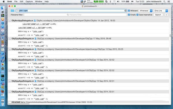Open Finder from the Dock
The width and height of the screenshot is (173, 109).
(3, 8)
